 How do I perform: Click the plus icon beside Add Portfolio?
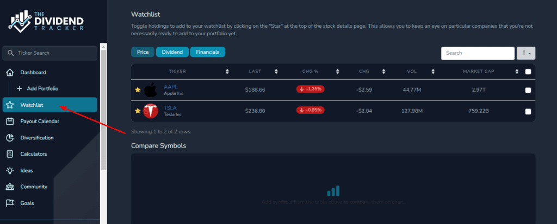19,88
